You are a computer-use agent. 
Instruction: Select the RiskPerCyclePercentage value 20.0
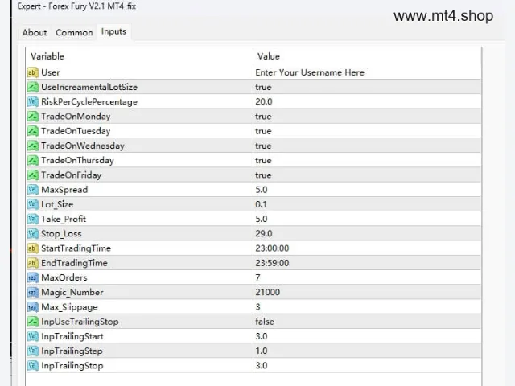pyautogui.click(x=264, y=102)
